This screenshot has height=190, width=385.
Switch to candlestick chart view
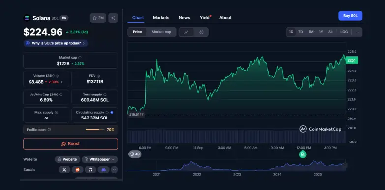coord(201,32)
